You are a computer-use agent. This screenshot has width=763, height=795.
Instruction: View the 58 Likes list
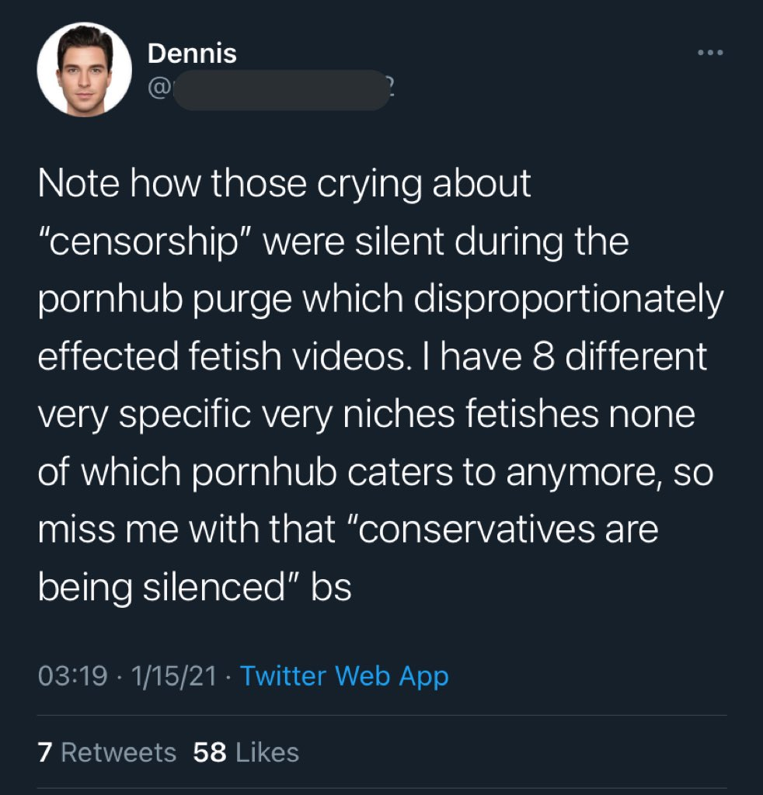click(x=246, y=752)
